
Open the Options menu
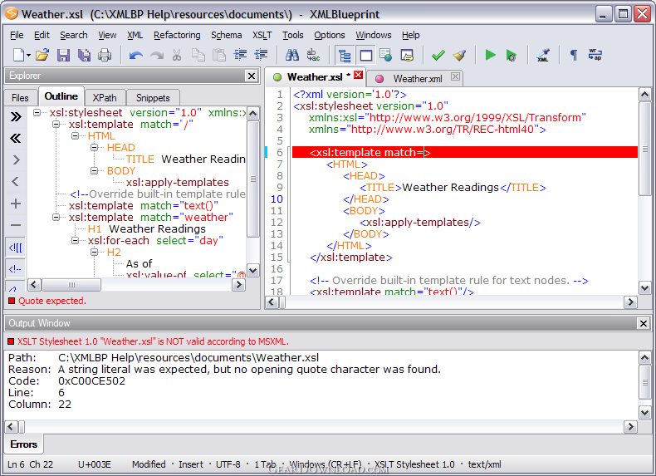coord(330,35)
